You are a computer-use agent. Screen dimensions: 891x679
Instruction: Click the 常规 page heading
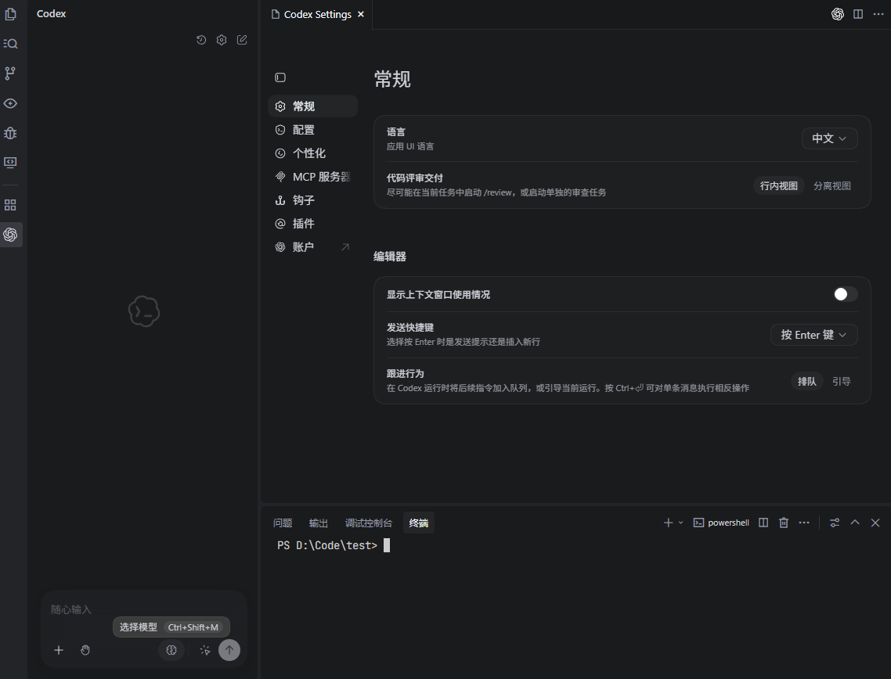click(x=392, y=79)
